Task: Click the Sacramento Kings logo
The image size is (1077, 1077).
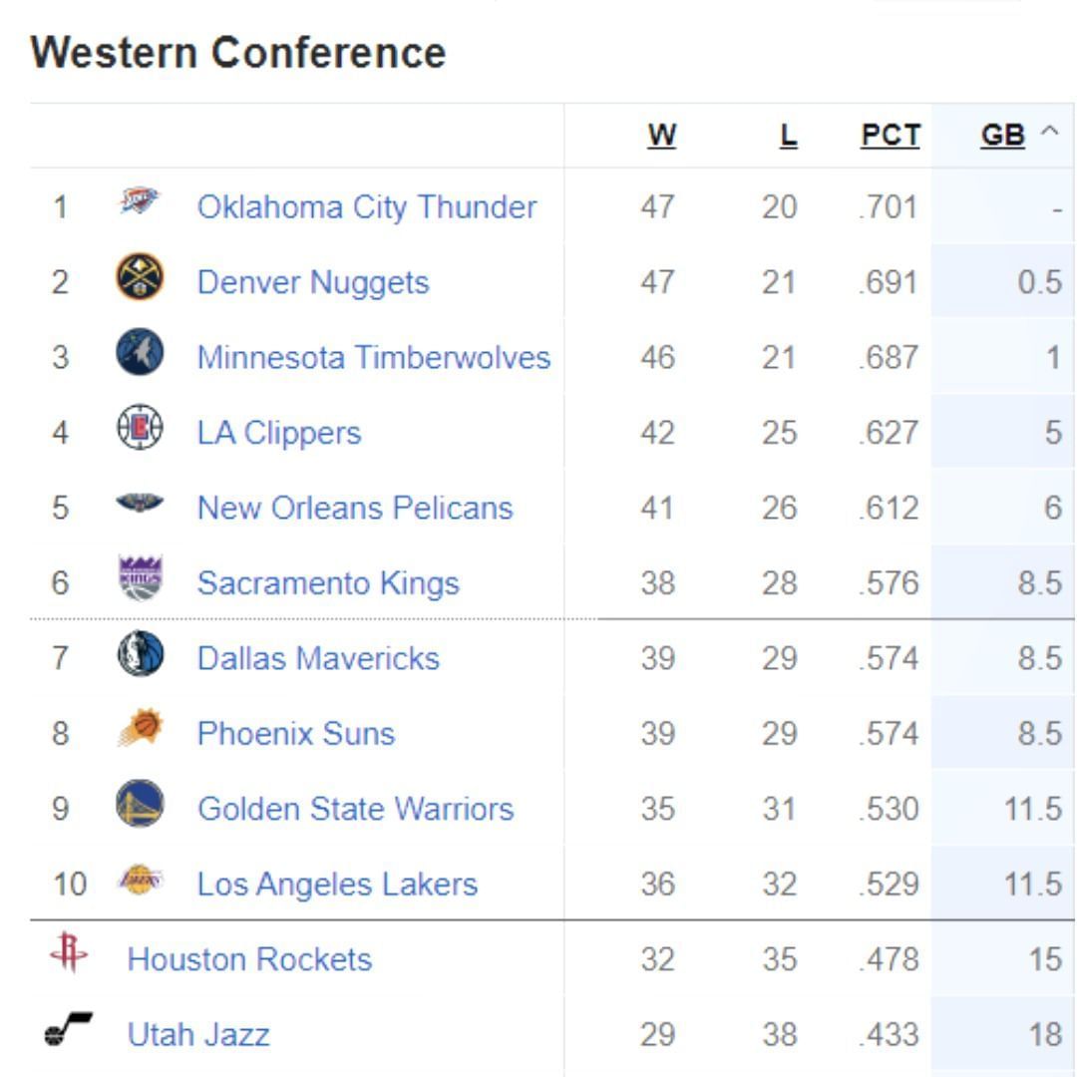Action: point(140,579)
